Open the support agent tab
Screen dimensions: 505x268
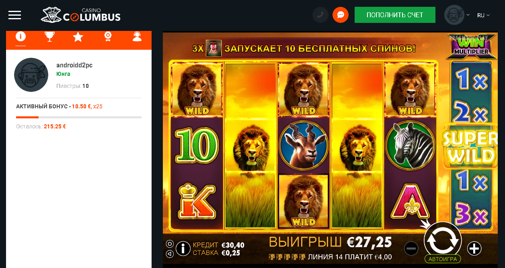[137, 37]
